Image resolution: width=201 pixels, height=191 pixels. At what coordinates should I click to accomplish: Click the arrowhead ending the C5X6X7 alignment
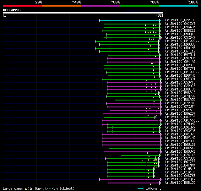point(160,38)
